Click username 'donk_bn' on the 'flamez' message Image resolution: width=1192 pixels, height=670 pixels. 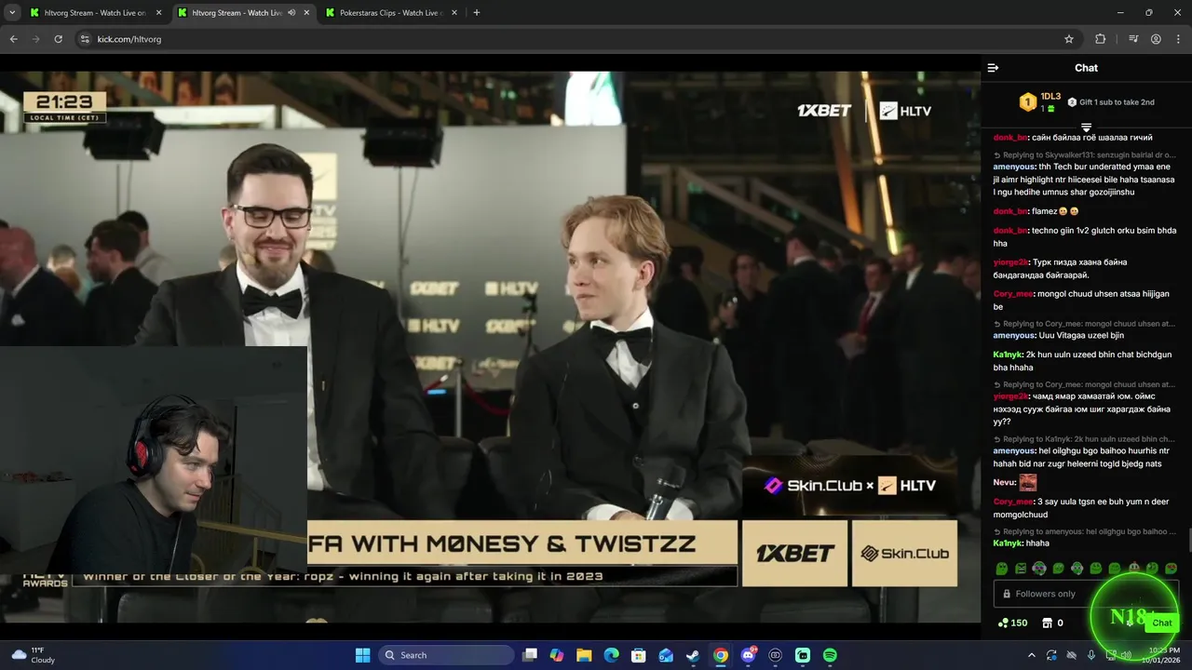coord(1009,211)
